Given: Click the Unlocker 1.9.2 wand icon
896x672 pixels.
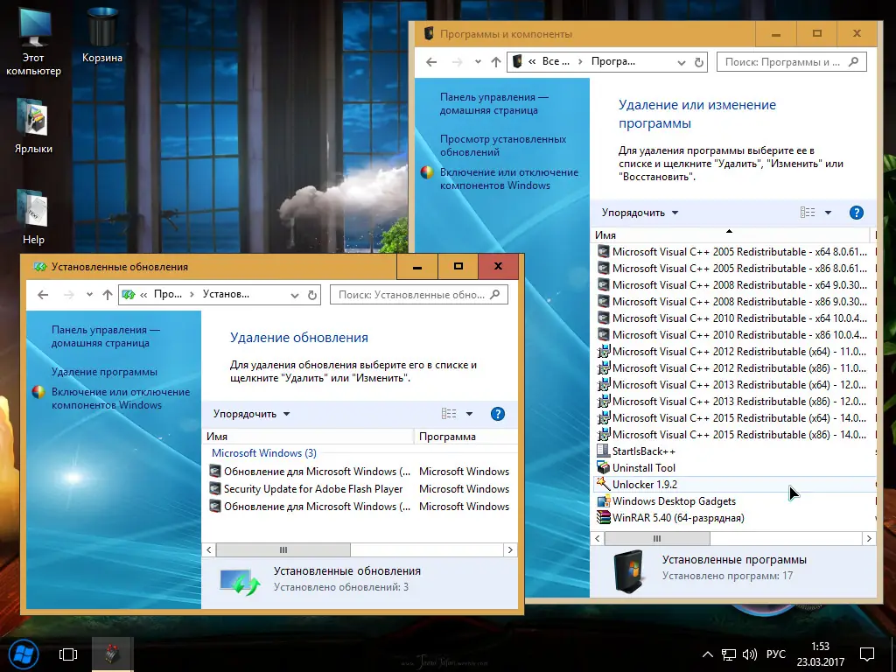Looking at the screenshot, I should coord(603,484).
